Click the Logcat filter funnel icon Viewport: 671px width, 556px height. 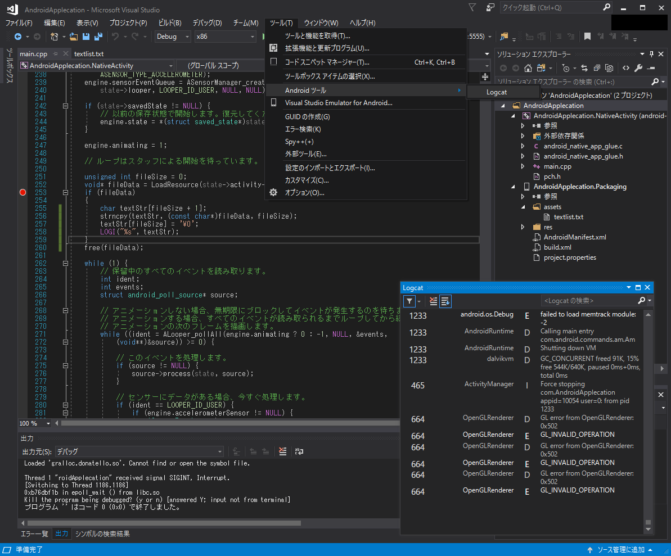[409, 301]
